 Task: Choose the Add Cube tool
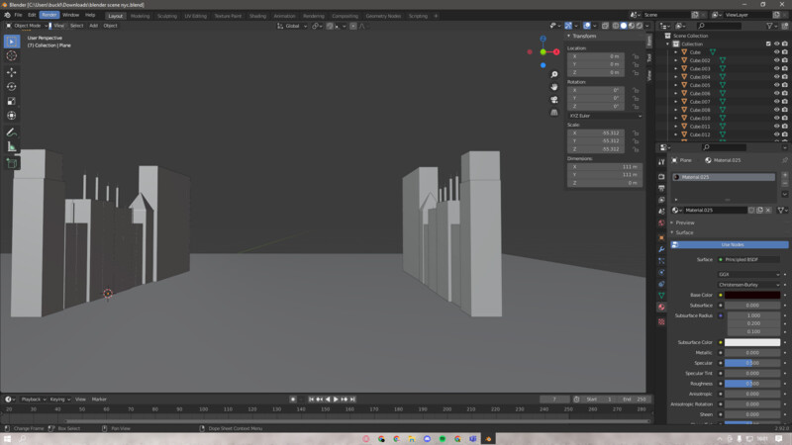12,163
